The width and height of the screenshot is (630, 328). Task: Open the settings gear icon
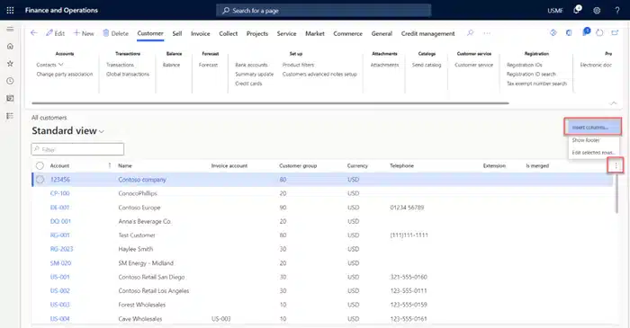point(597,11)
